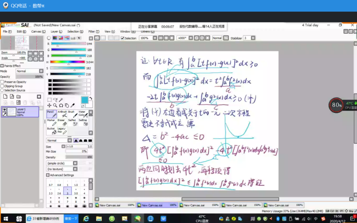This screenshot has width=357, height=223.
Task: Select the magic wand tool
Action: [60, 100]
